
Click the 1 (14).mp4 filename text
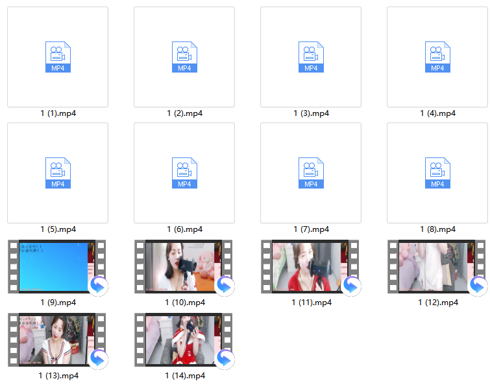tap(185, 376)
